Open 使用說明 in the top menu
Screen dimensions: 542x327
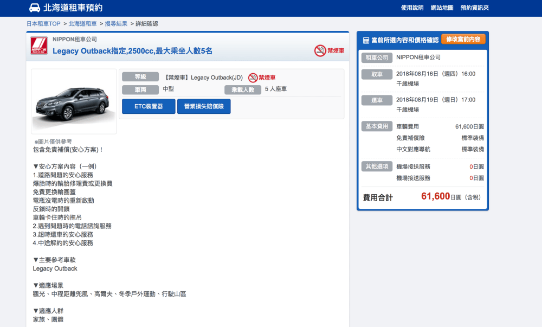[412, 8]
